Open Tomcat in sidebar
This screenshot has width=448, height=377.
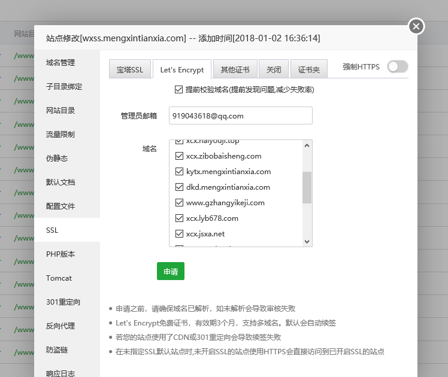point(67,278)
